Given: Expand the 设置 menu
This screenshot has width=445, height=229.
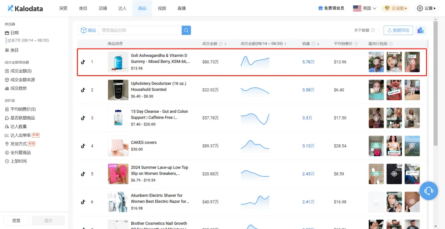Looking at the screenshot, I should pos(426,8).
